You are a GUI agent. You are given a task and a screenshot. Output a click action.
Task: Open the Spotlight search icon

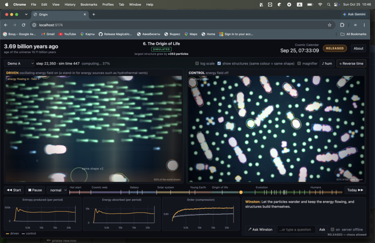pos(328,5)
